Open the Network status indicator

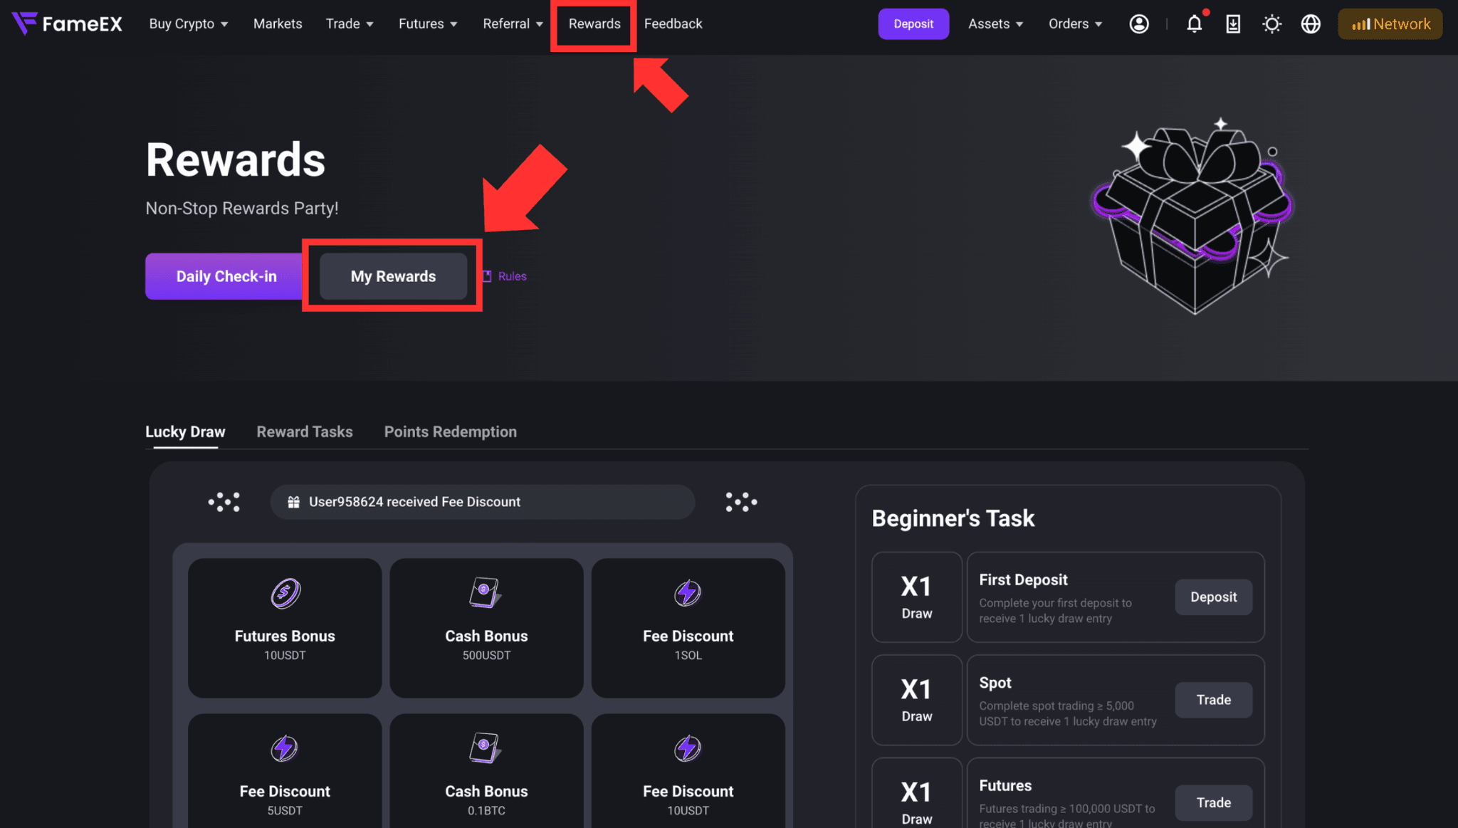point(1390,24)
